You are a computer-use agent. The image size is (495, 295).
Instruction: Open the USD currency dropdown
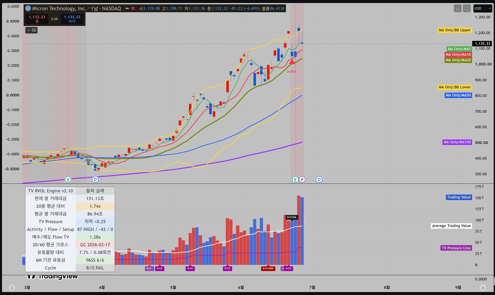click(x=483, y=9)
